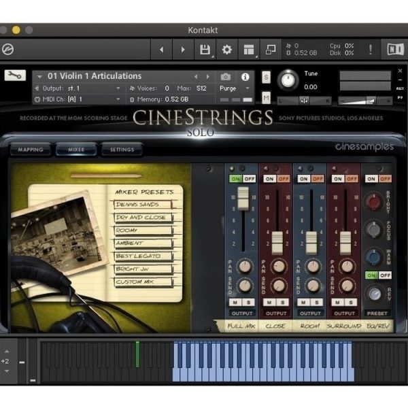Click the Tune knob
The width and height of the screenshot is (408, 408).
(x=288, y=80)
